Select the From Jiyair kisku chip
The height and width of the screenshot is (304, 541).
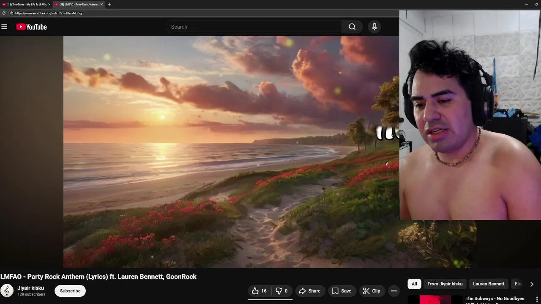pyautogui.click(x=445, y=284)
